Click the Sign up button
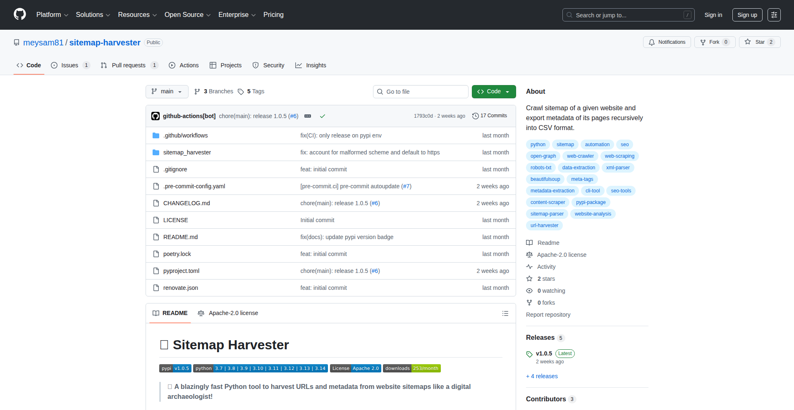794x410 pixels. click(x=747, y=15)
